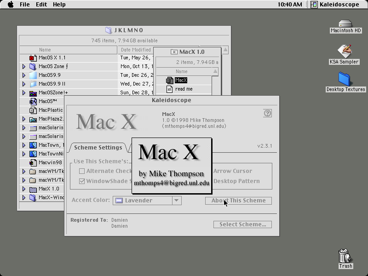This screenshot has height=276, width=368.
Task: Expand the MacTown, folder triangle
Action: (x=24, y=145)
